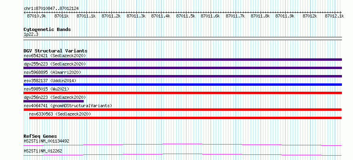Click the 87011k ruler tick label
The width and height of the screenshot is (353, 160).
62,16
